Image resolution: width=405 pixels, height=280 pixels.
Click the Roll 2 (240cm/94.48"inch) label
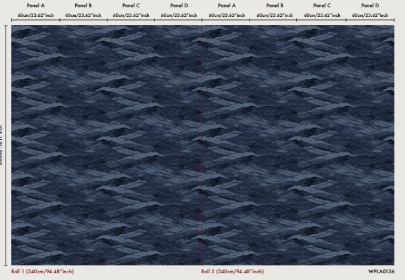click(x=232, y=272)
